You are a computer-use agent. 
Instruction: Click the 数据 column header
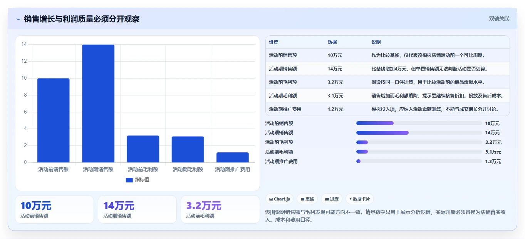coord(332,42)
